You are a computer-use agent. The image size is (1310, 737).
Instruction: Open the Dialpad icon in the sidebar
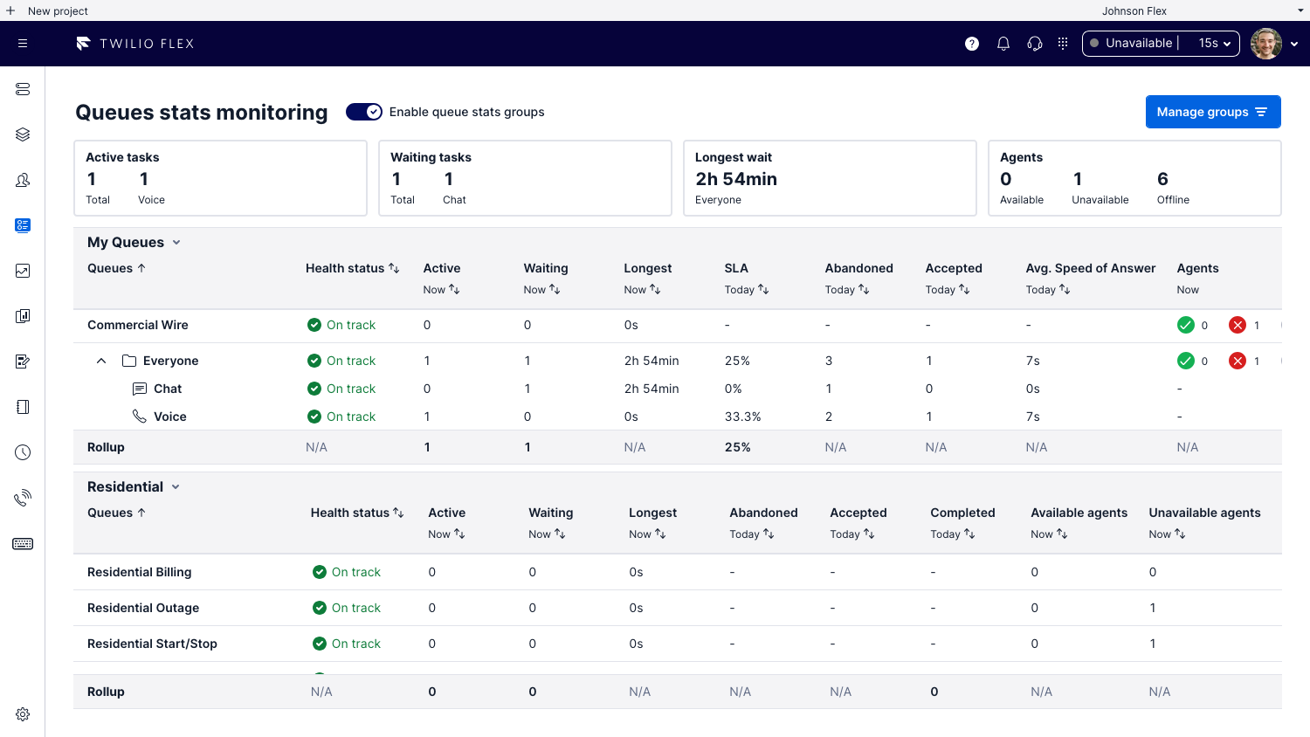(x=23, y=543)
